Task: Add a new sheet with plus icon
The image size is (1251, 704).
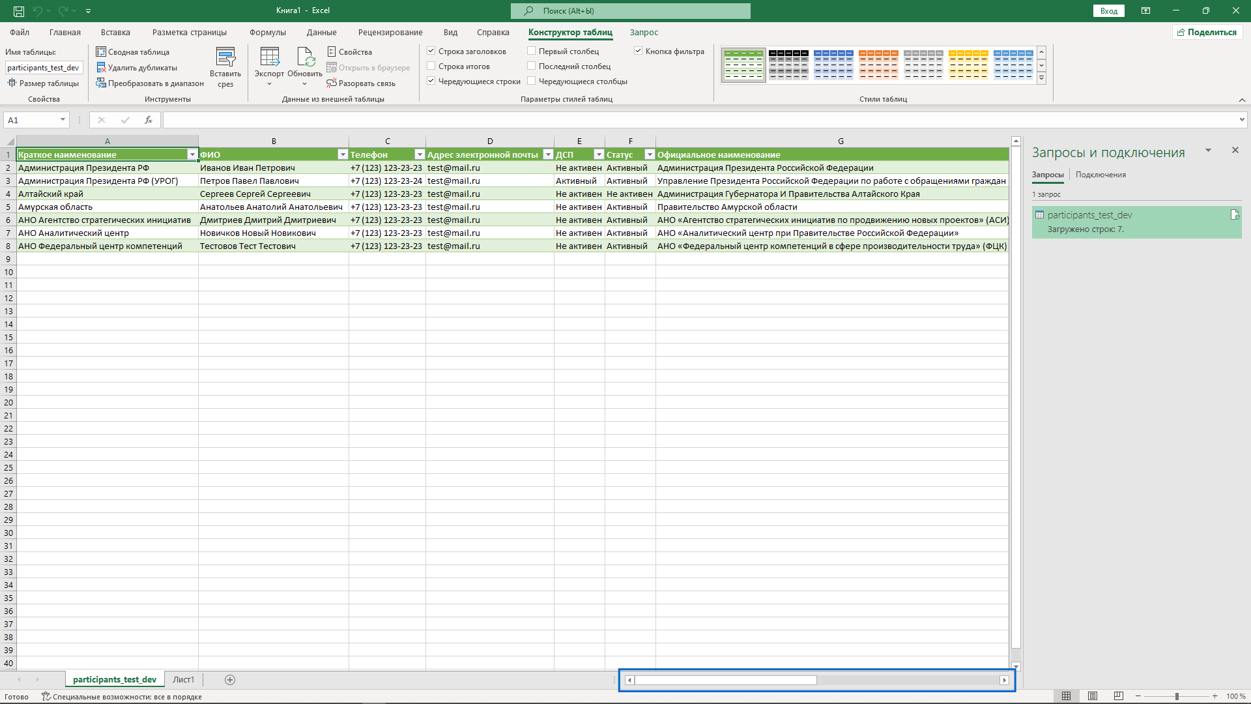Action: (230, 680)
